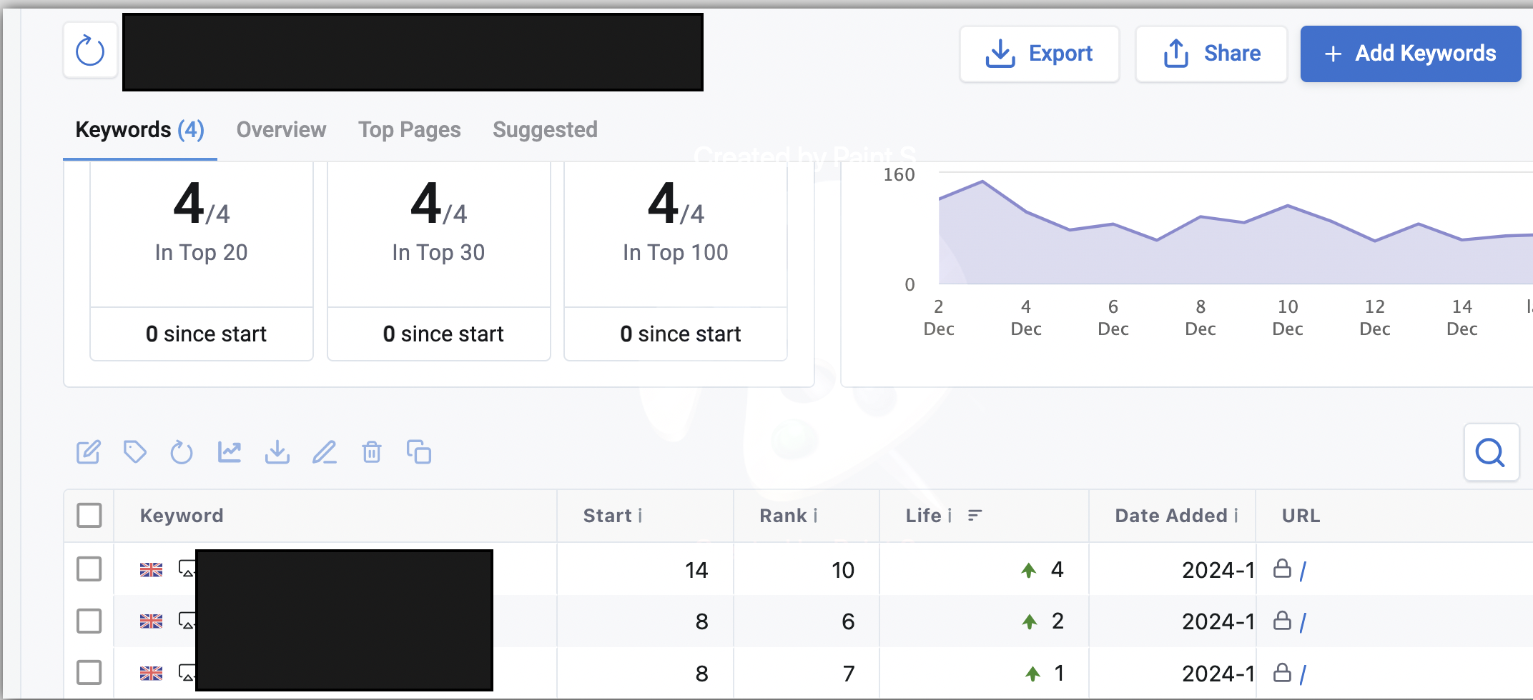
Task: Click the refresh icon beside the project title
Action: (x=90, y=51)
